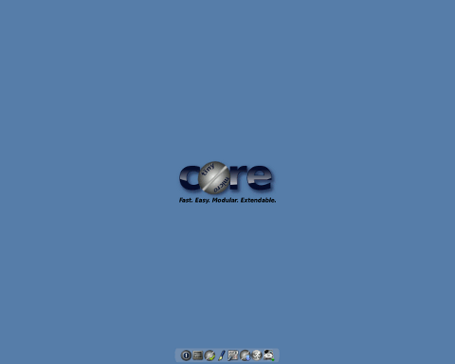The image size is (455, 364).
Task: Click the silver tiny/micro sphere in the logo
Action: pyautogui.click(x=214, y=177)
